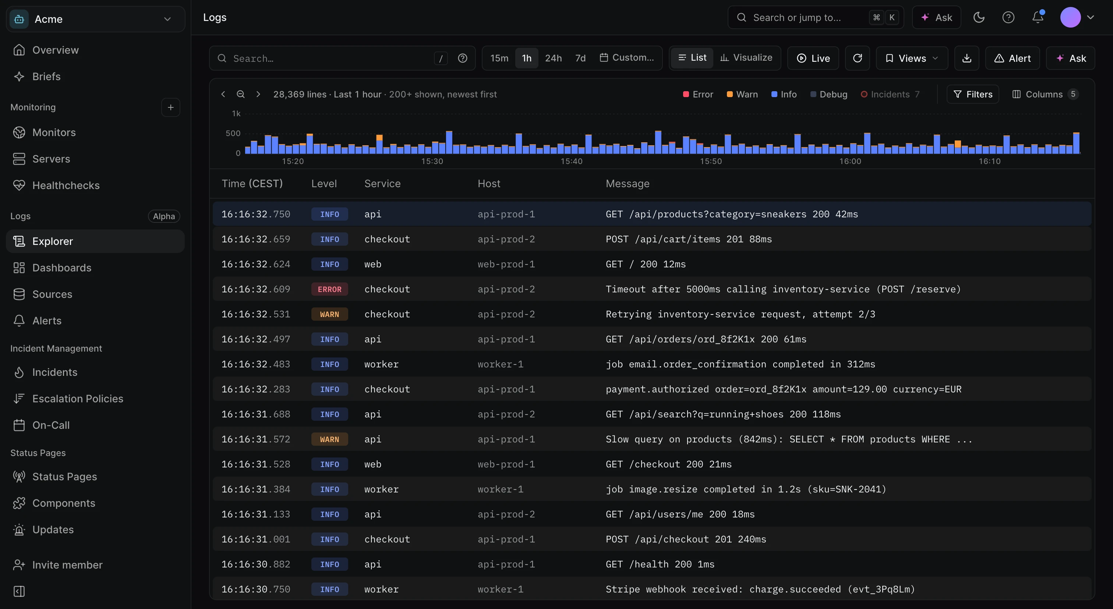Open Status Pages in sidebar

(x=95, y=477)
